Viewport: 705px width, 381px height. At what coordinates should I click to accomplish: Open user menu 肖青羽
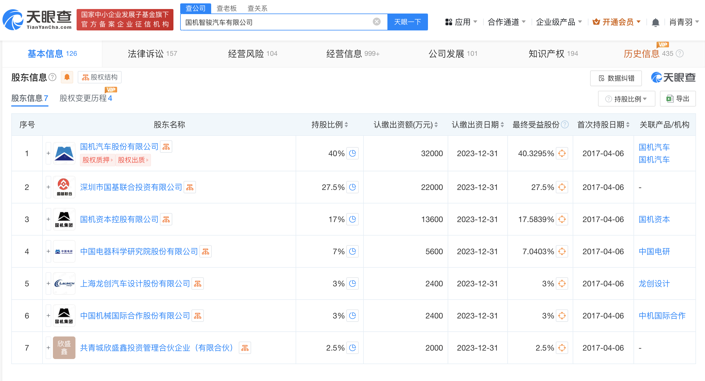click(684, 22)
